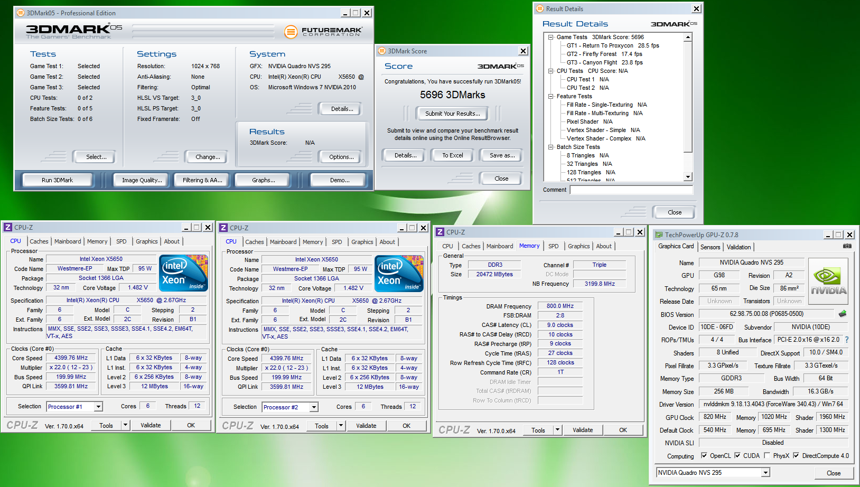This screenshot has height=487, width=860.
Task: Click CPU-Z Z icon in Processor #1 window title
Action: 8,227
